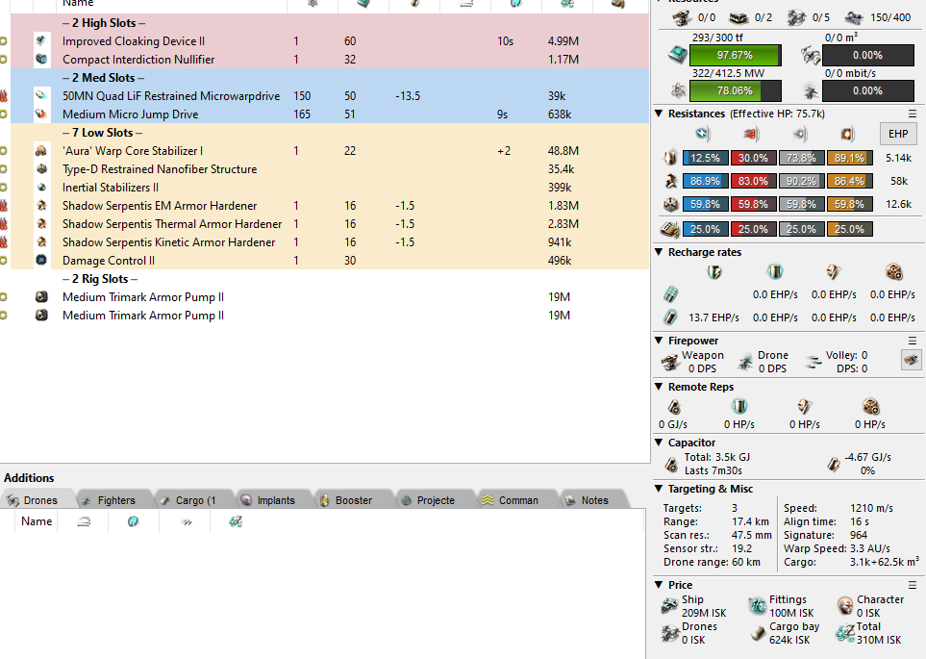The width and height of the screenshot is (926, 659).
Task: Switch to the Implants tab
Action: (x=273, y=500)
